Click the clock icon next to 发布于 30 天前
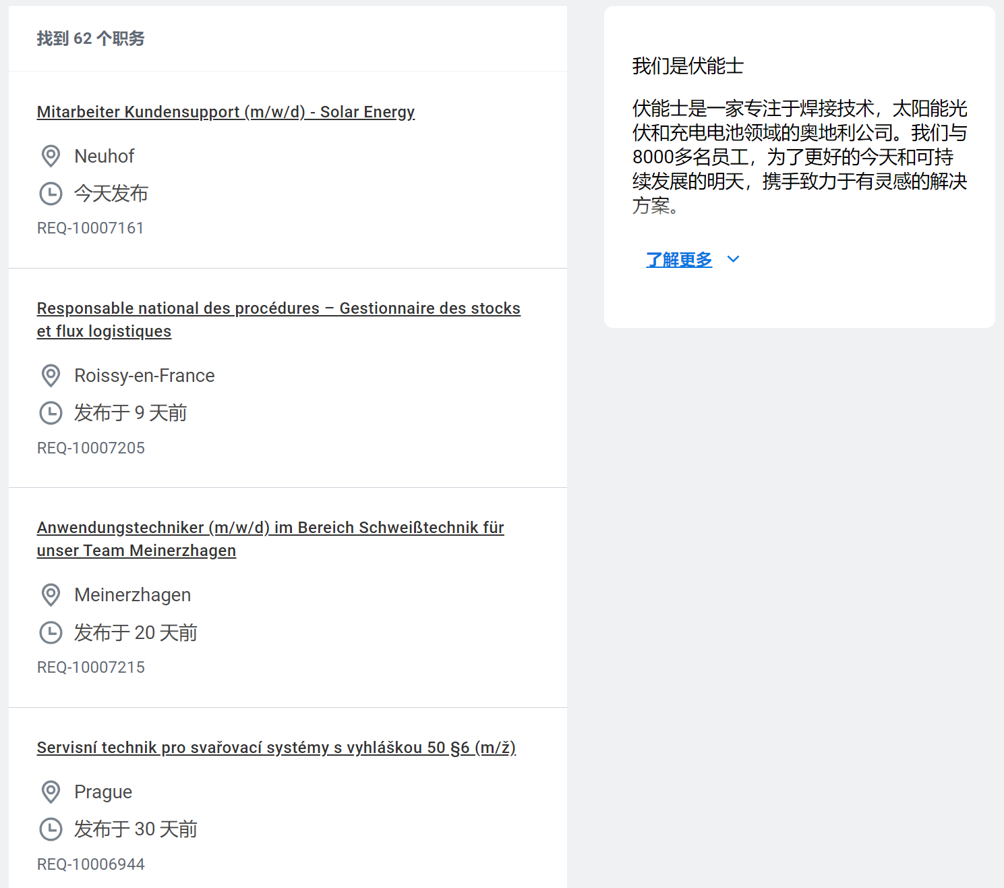The image size is (1004, 888). coord(51,829)
